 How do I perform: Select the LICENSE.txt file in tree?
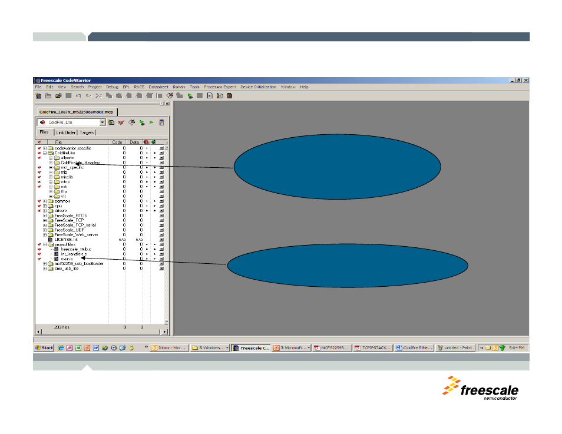(65, 240)
